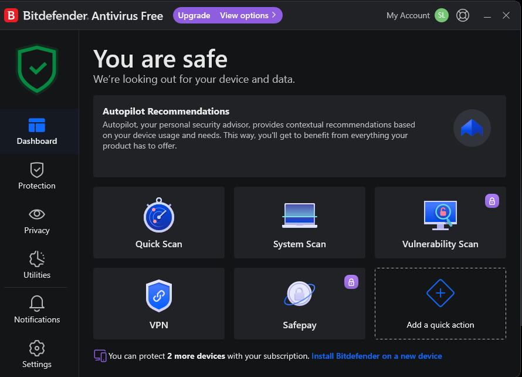Open the VPN tile
This screenshot has width=522, height=377.
[159, 304]
